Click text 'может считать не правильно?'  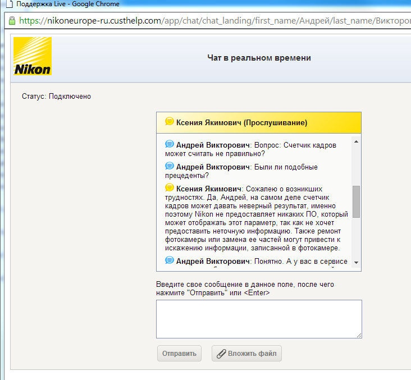coord(215,154)
